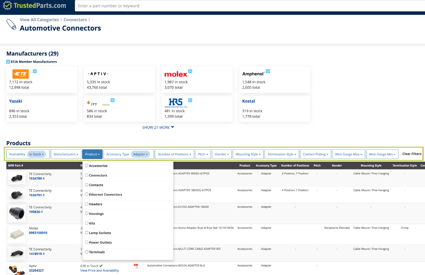The image size is (425, 275).
Task: Select the Amphenol manufacturer logo
Action: [x=253, y=74]
